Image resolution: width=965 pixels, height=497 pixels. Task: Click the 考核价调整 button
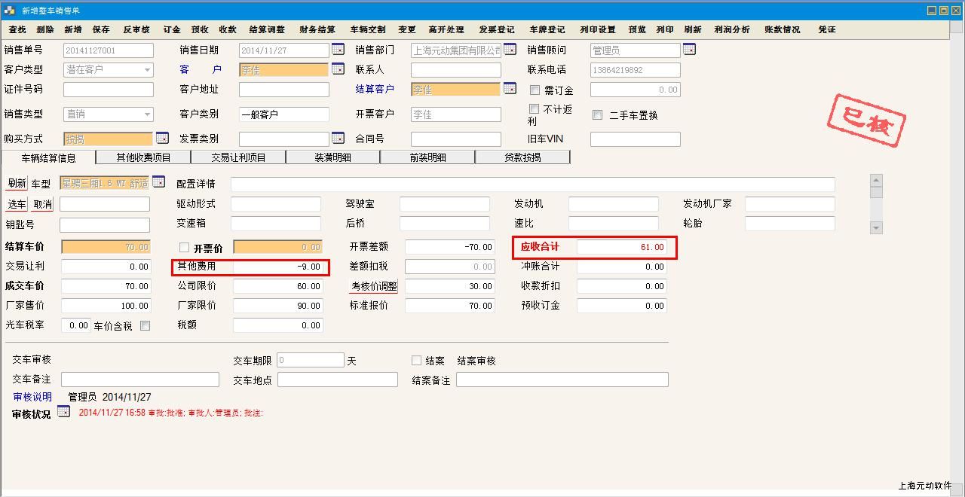pyautogui.click(x=373, y=286)
